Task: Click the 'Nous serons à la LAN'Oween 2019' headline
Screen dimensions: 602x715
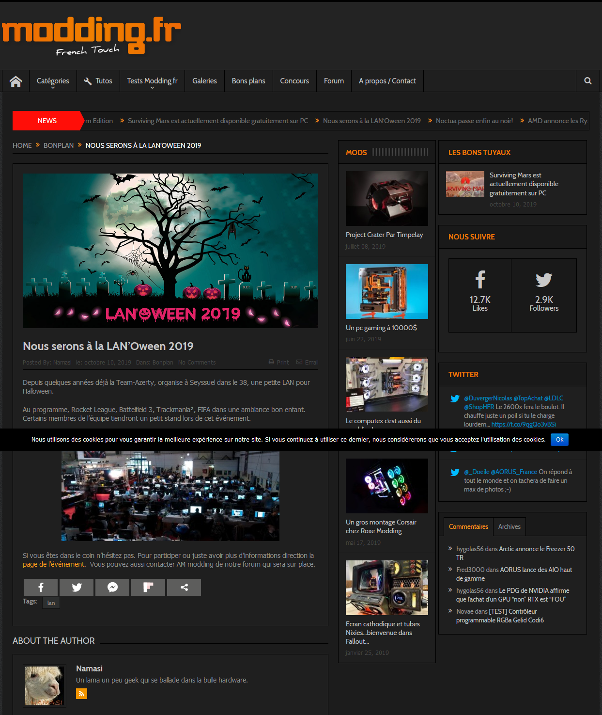Action: (108, 346)
